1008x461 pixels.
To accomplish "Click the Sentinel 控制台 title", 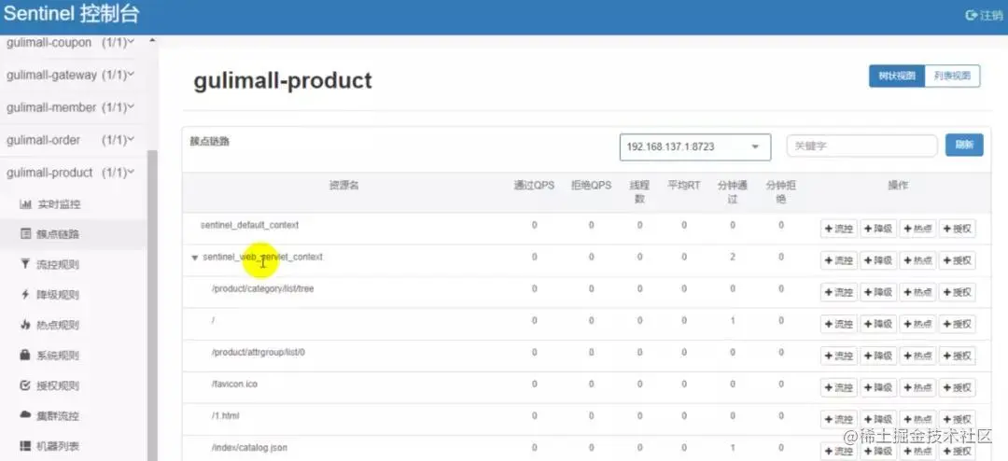I will (71, 15).
